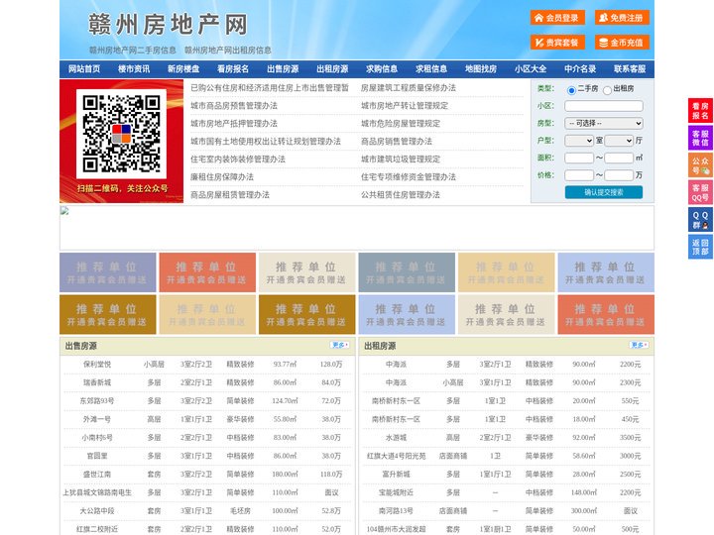
Task: Open 联系客服 navigation item
Action: [x=630, y=69]
